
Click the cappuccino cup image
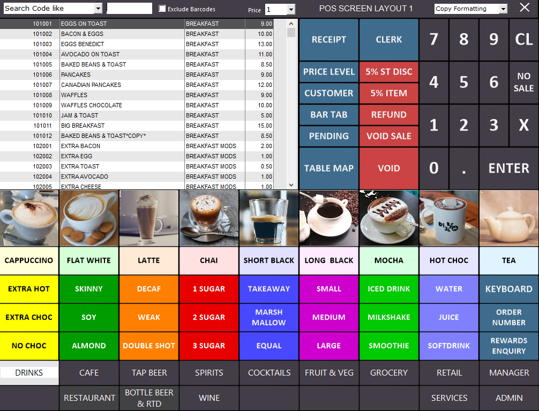29,218
